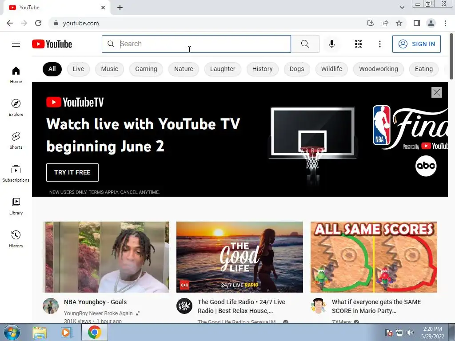Viewport: 455px width, 341px height.
Task: Open Chrome three-dot menu
Action: 445,23
